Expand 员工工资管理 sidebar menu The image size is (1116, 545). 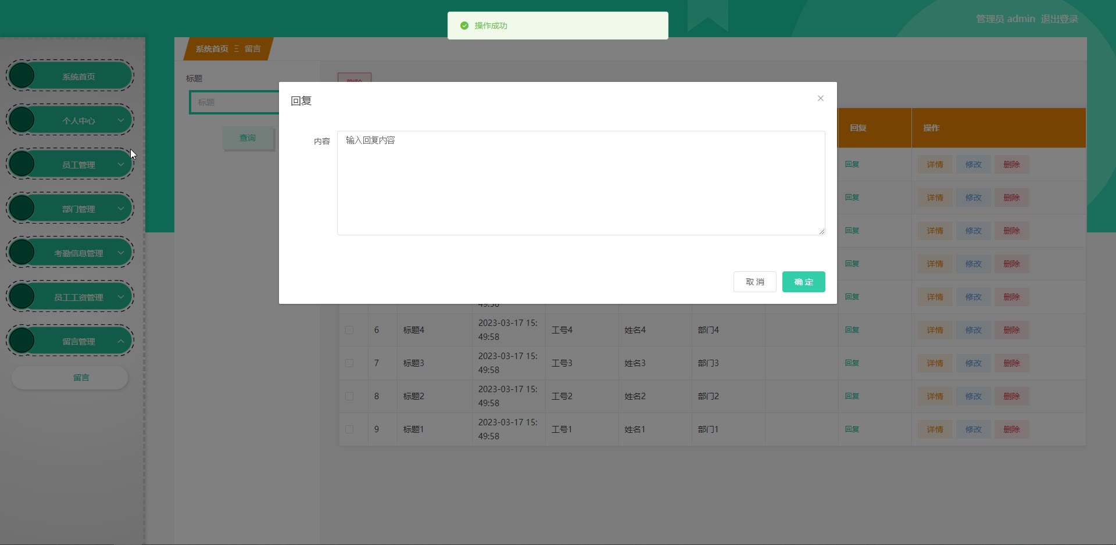pyautogui.click(x=70, y=297)
